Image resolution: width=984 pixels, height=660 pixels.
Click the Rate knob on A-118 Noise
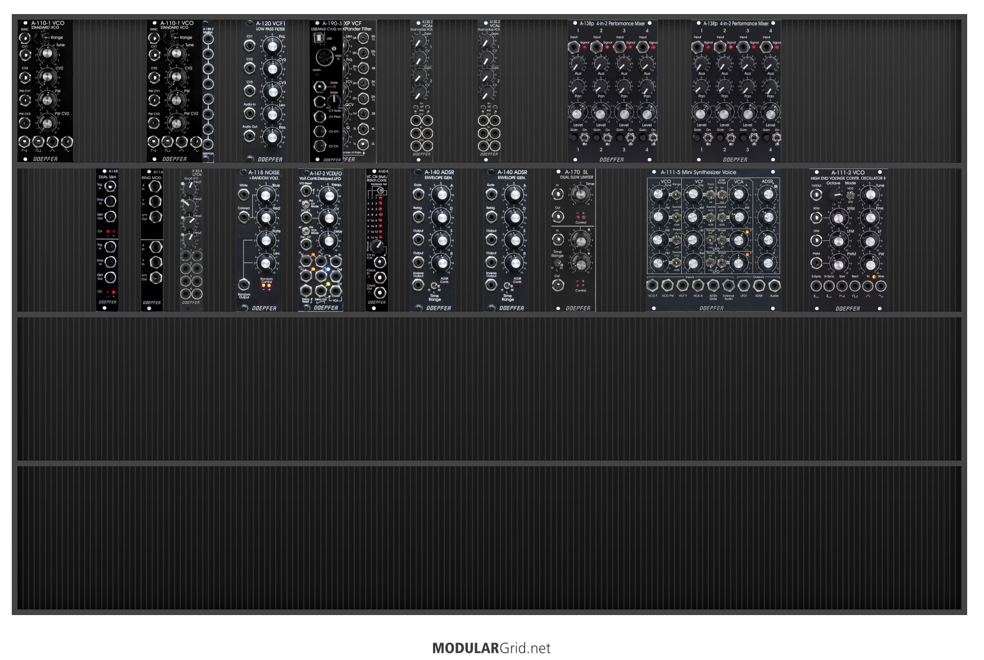(x=266, y=240)
